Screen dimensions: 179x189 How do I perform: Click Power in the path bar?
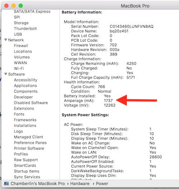pos(102,184)
